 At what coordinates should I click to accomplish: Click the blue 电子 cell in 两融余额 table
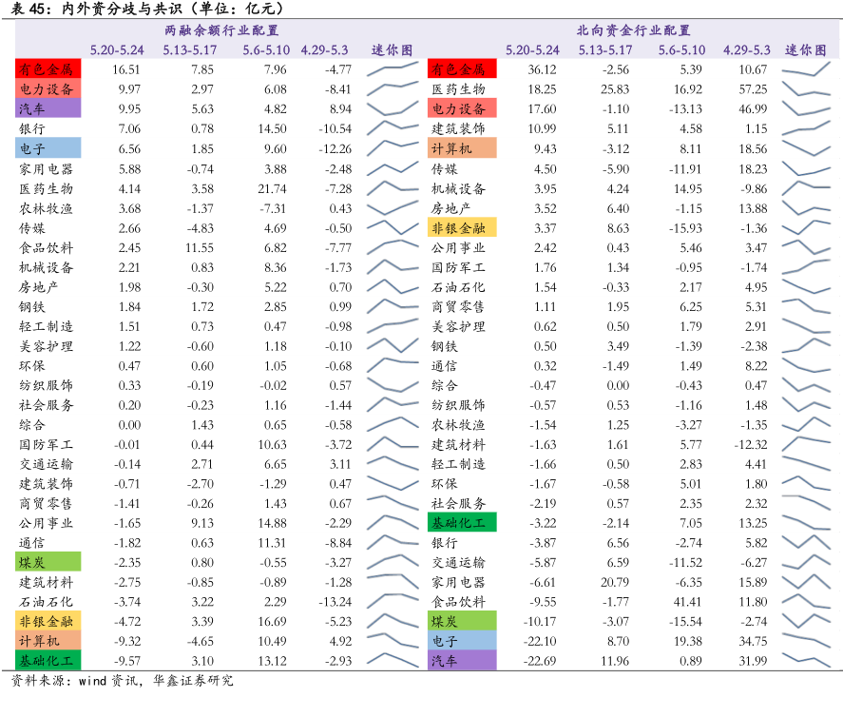click(x=48, y=148)
